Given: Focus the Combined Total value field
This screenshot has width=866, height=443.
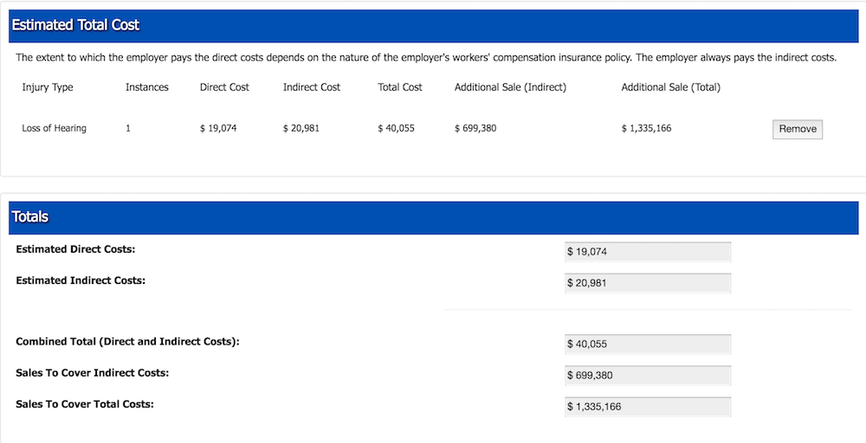Looking at the screenshot, I should 647,344.
